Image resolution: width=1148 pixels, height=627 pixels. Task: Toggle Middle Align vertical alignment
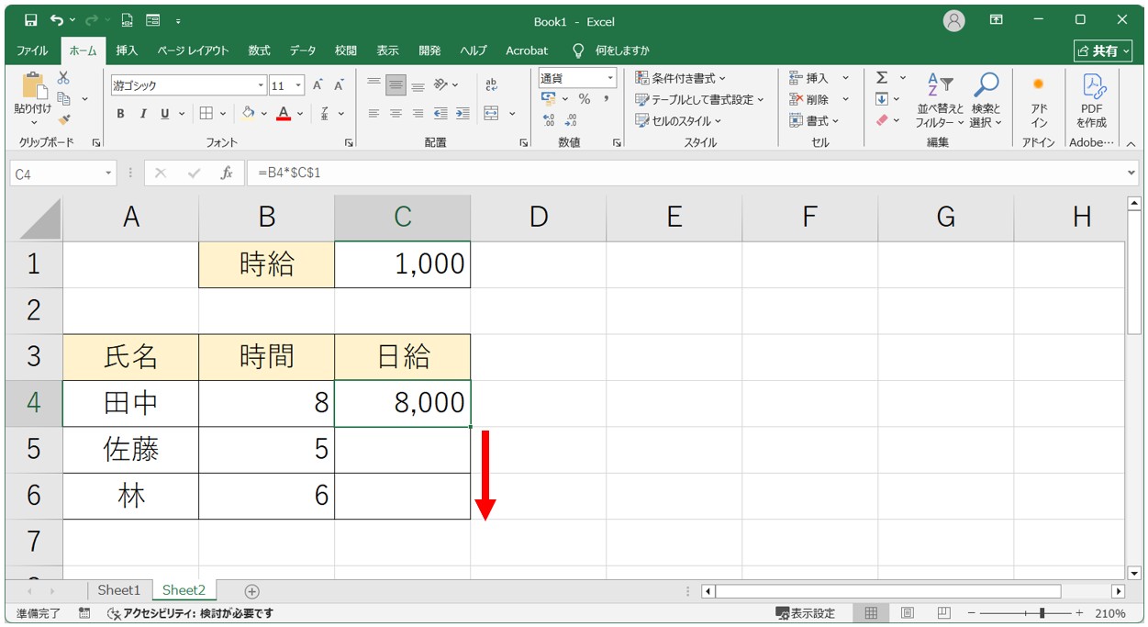click(396, 85)
